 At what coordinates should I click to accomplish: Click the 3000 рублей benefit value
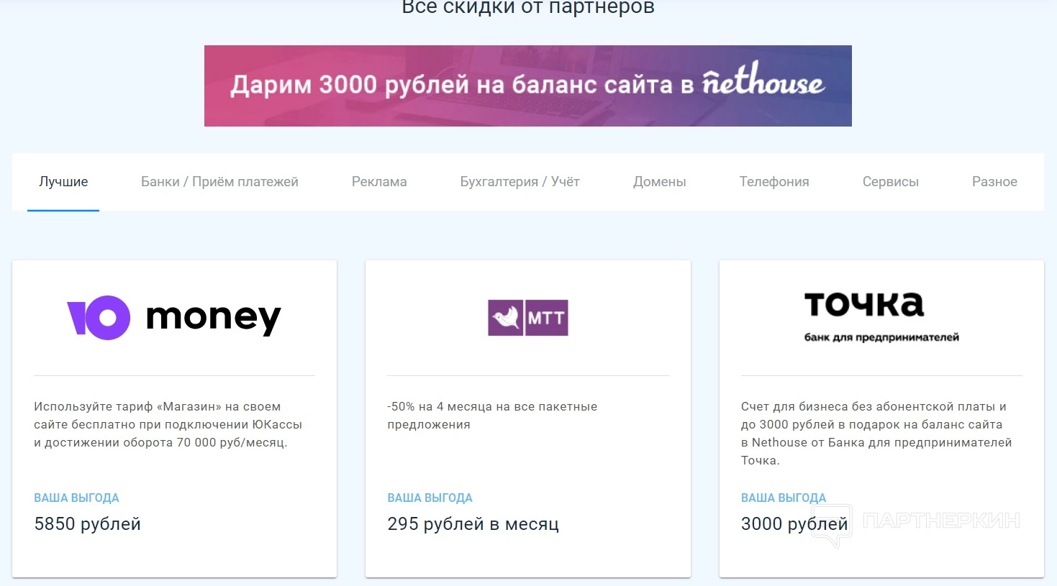[794, 524]
